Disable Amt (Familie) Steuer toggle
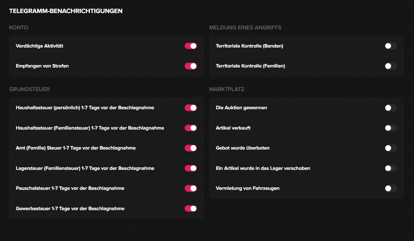414x241 pixels. (191, 148)
